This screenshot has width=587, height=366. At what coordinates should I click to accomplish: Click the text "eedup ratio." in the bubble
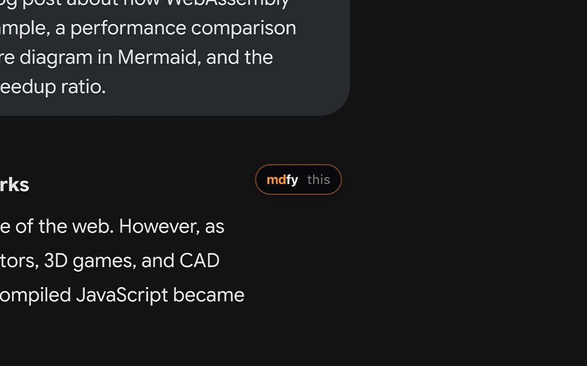53,87
